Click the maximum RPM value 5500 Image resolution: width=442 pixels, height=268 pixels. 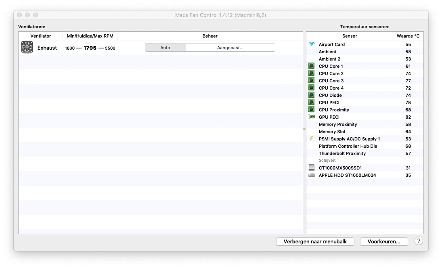tap(110, 48)
